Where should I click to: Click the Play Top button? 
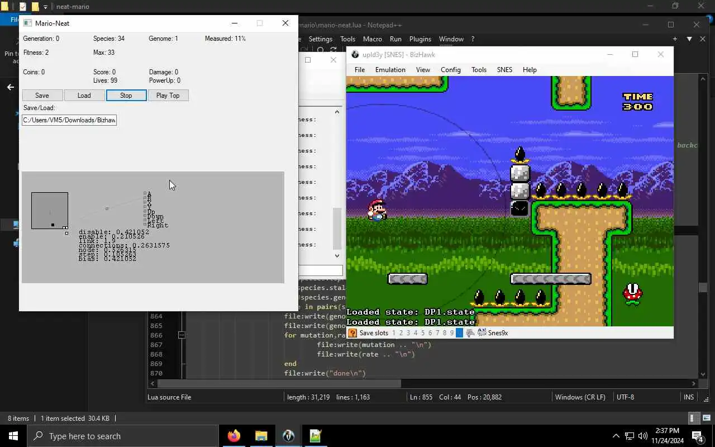point(168,96)
